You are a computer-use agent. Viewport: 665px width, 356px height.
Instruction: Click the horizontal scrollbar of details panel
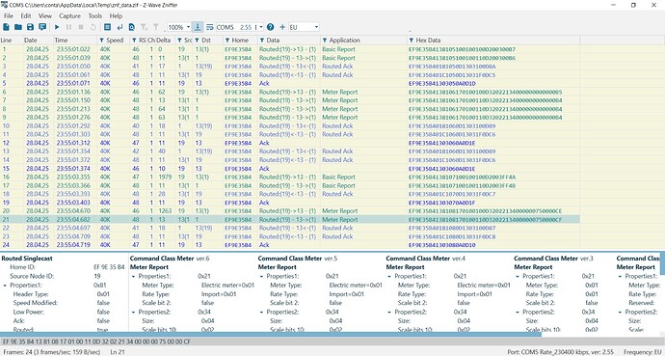click(x=271, y=335)
